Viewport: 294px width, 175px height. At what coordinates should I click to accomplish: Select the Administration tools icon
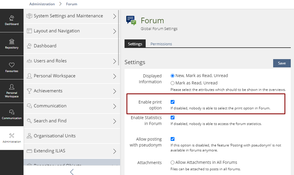click(x=12, y=136)
